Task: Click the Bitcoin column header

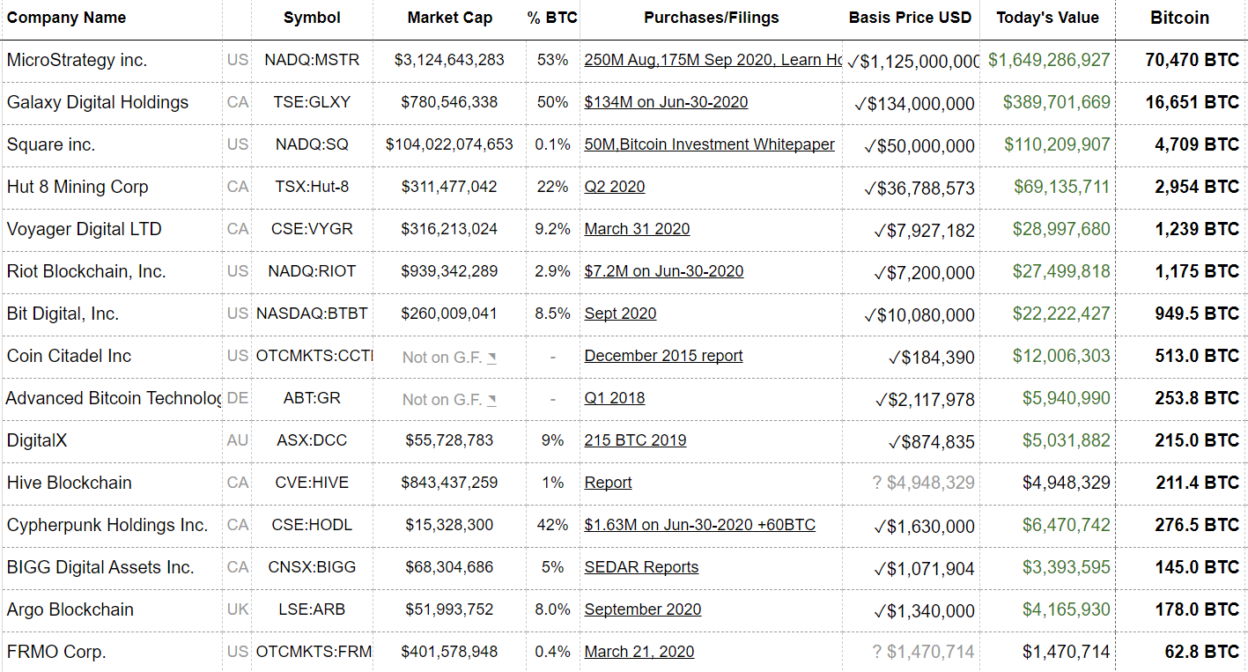Action: pyautogui.click(x=1179, y=18)
